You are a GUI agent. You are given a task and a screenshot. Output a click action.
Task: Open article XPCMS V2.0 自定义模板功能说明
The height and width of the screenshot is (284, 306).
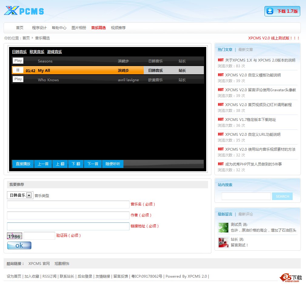[x=253, y=75]
